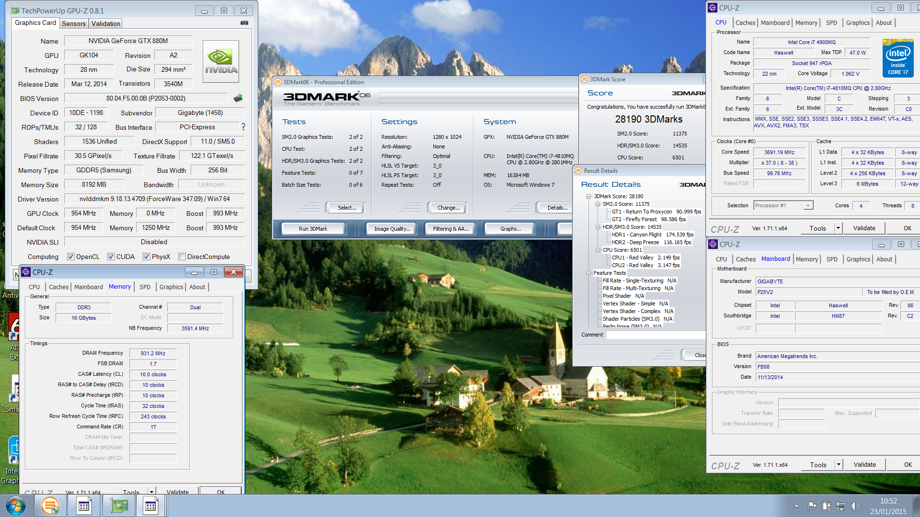Click the Result Details window title icon
This screenshot has width=920, height=517.
[x=578, y=170]
